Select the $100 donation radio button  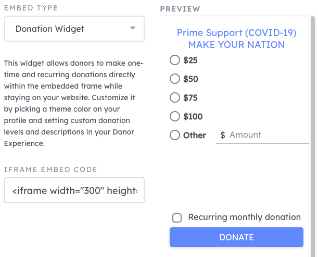(175, 116)
